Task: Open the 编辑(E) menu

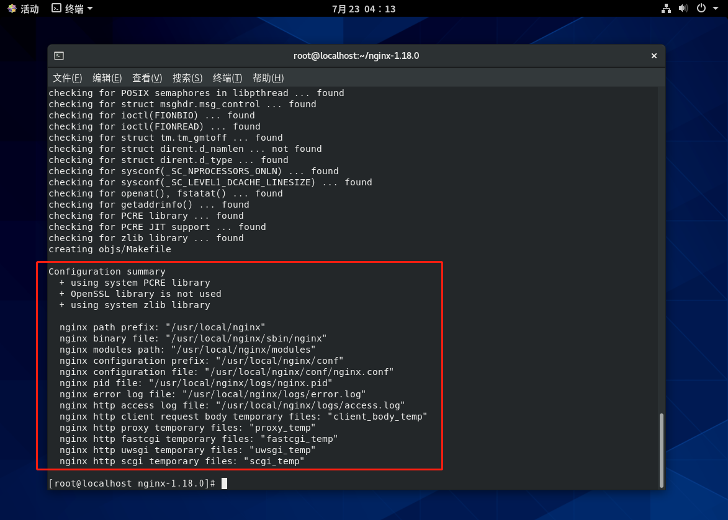Action: [107, 78]
